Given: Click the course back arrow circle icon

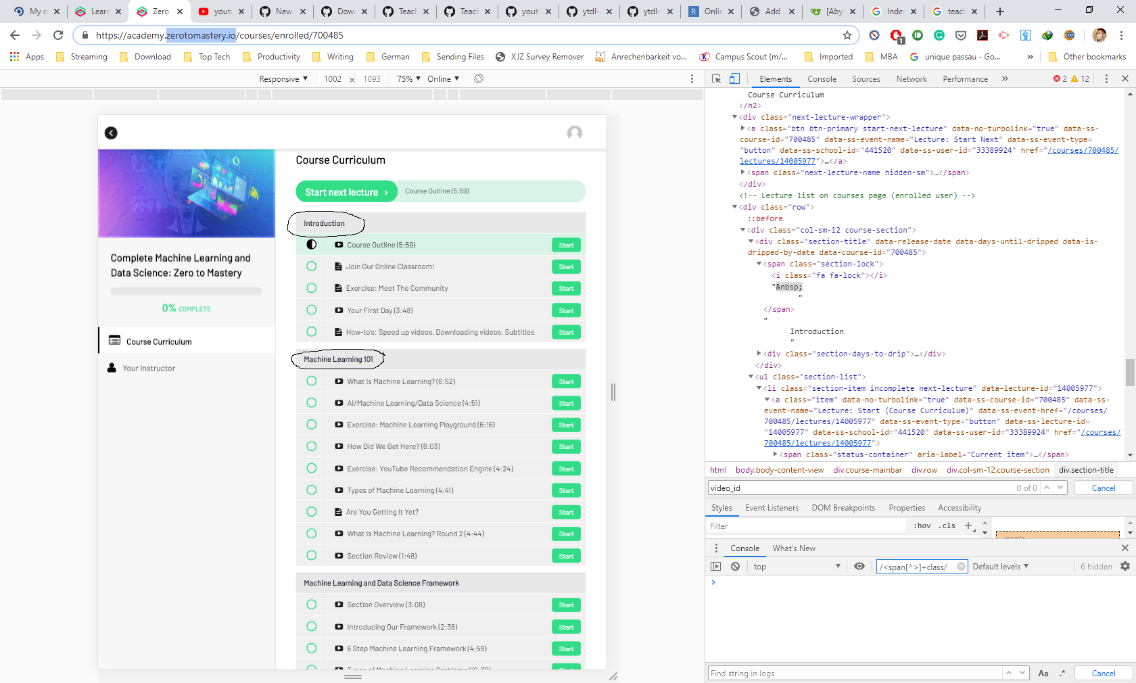Looking at the screenshot, I should point(112,133).
